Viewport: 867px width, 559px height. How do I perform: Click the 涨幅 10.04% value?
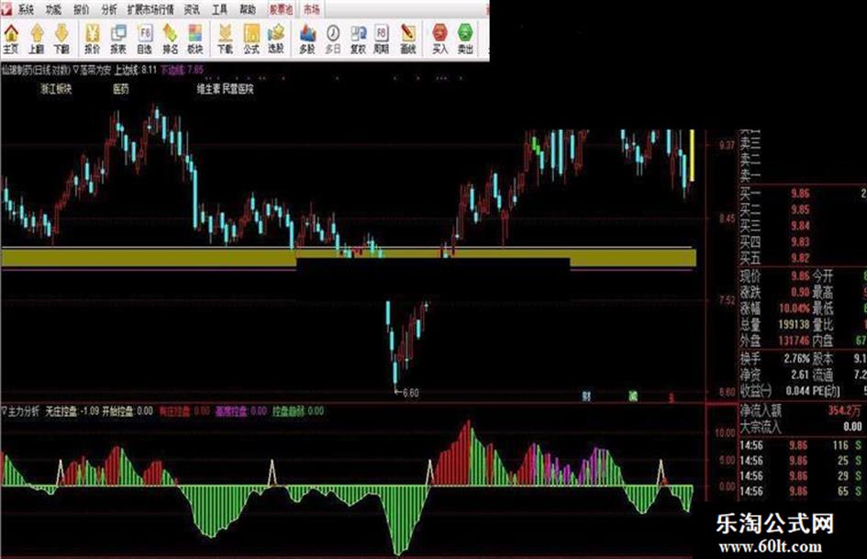793,307
